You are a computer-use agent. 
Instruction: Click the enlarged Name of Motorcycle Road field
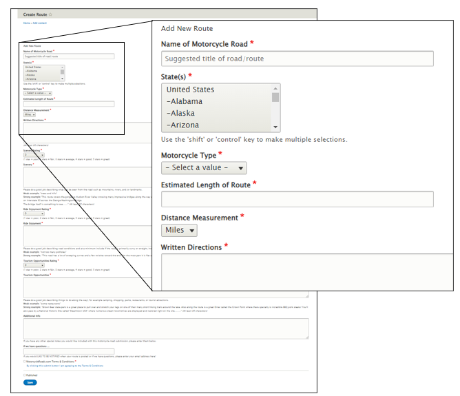tap(297, 59)
